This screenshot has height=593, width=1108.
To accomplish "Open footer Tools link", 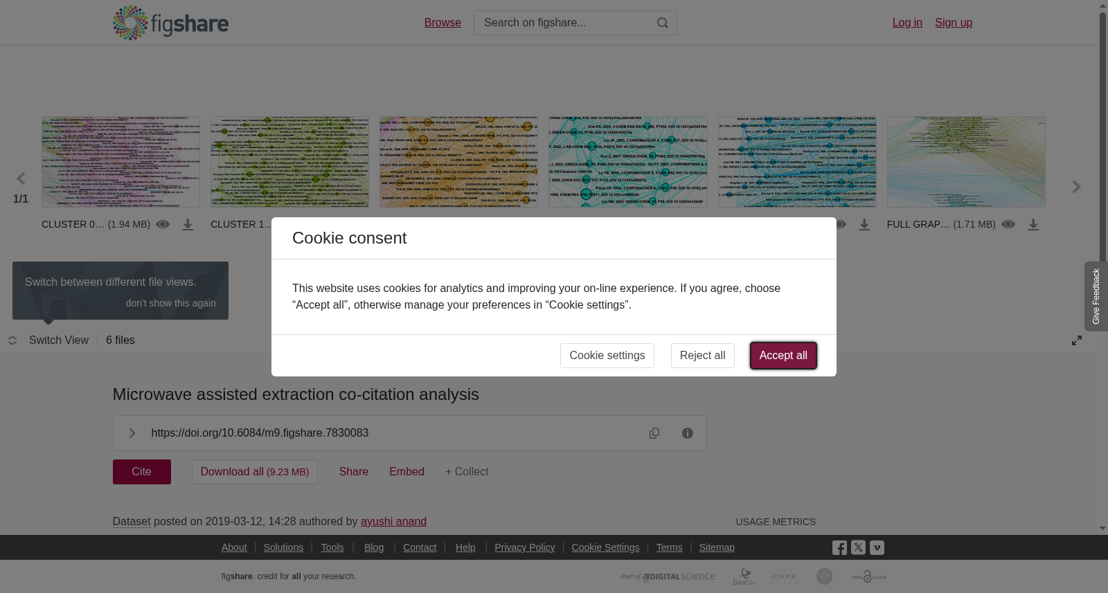I will click(332, 547).
